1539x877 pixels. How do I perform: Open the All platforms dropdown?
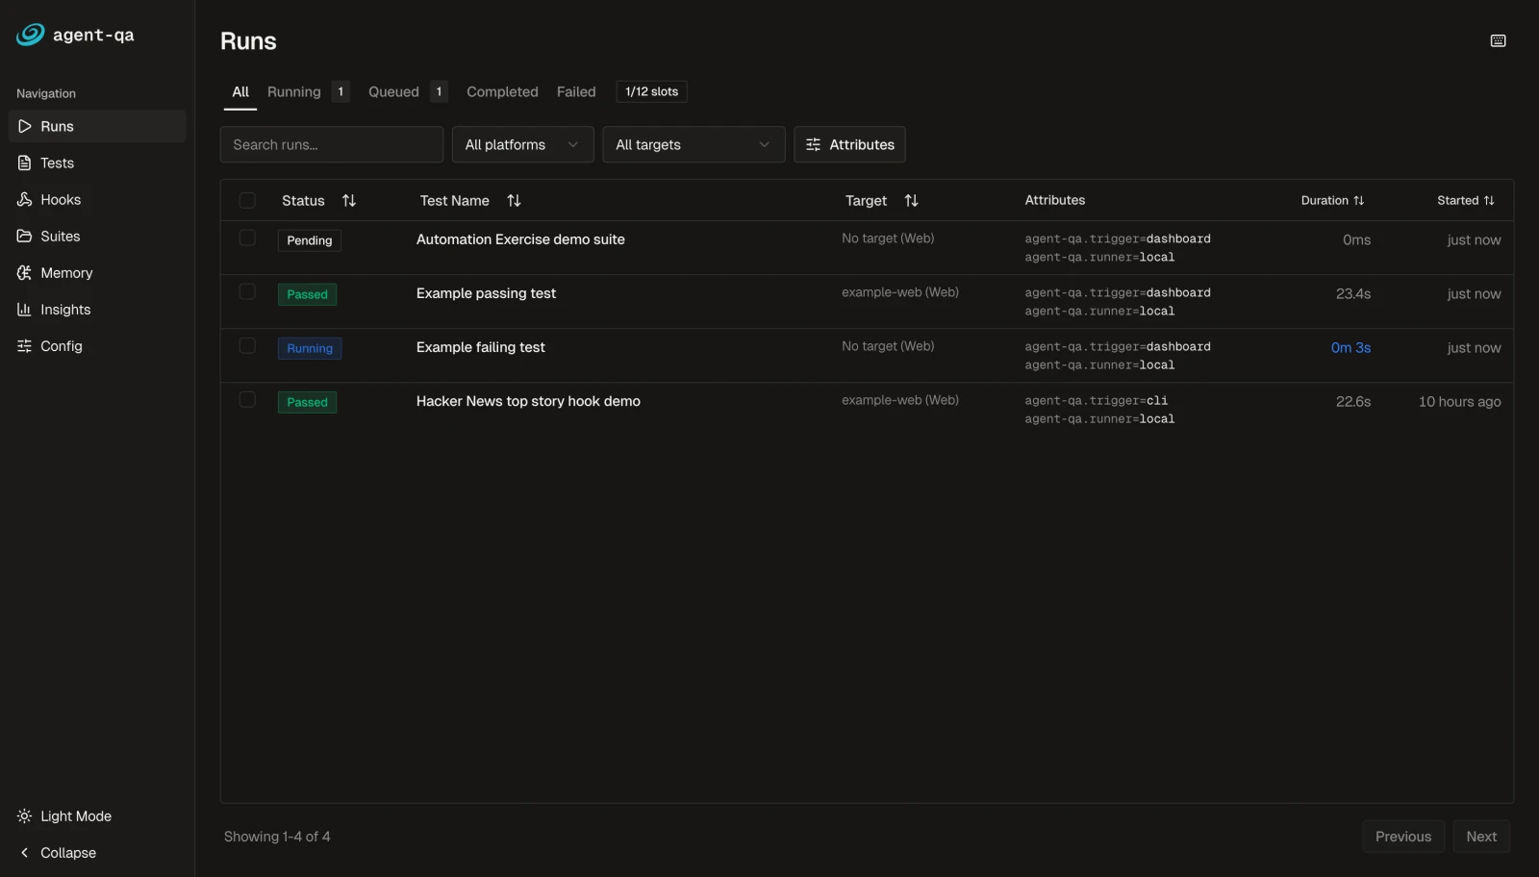(522, 144)
